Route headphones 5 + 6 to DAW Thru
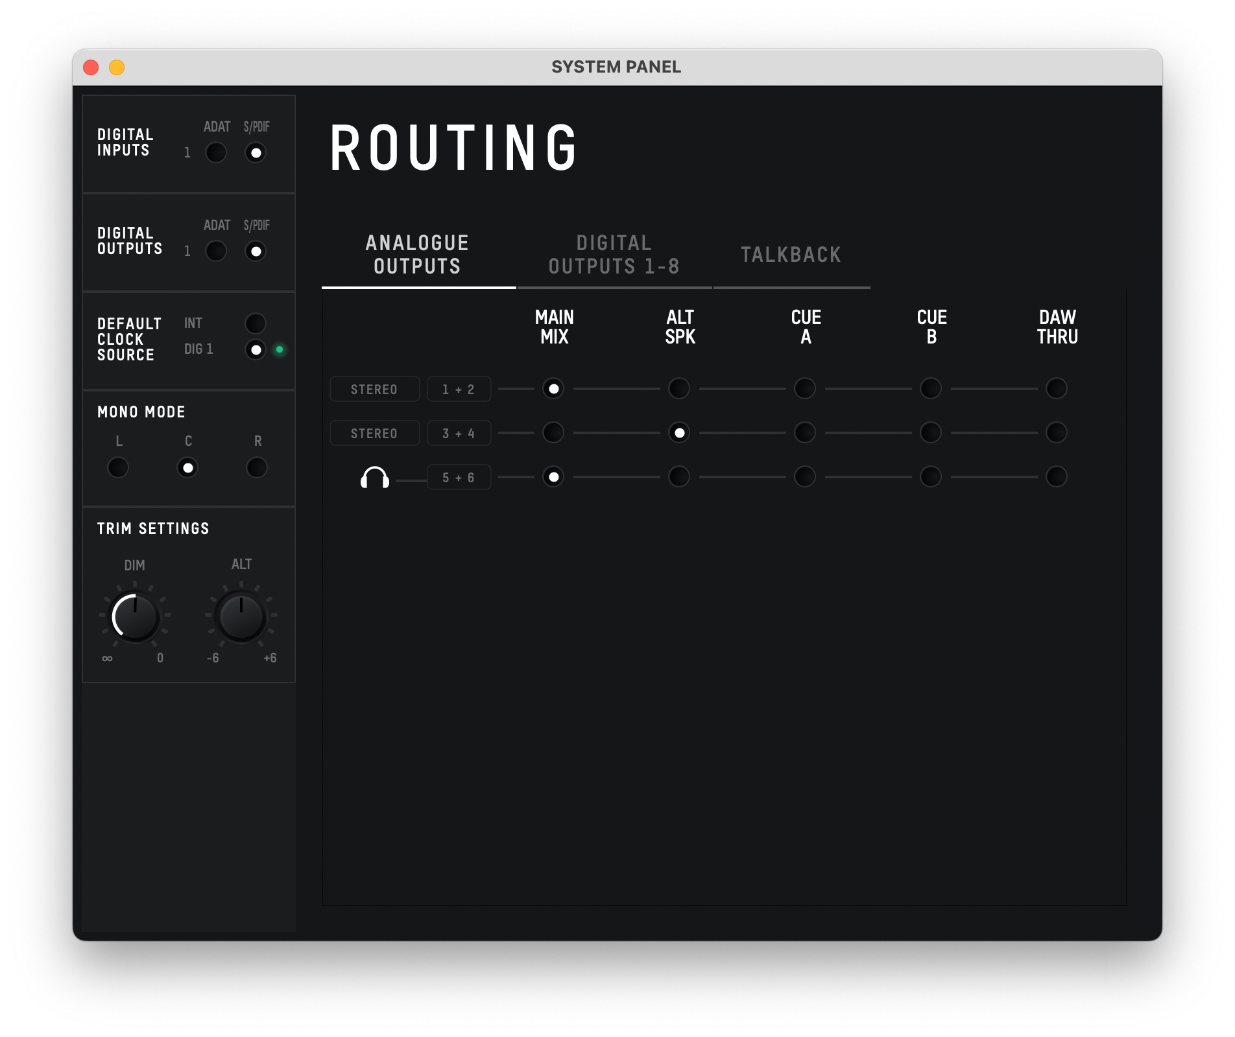Viewport: 1235px width, 1037px height. click(x=1057, y=477)
